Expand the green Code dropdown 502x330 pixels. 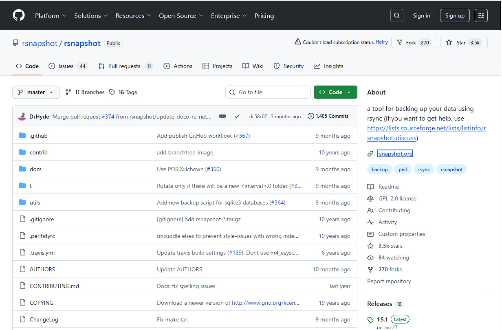coord(335,92)
